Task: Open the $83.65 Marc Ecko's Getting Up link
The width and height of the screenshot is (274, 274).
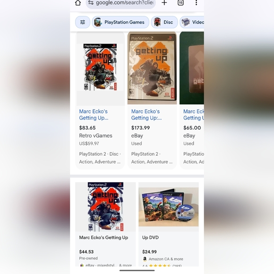Action: click(x=94, y=115)
